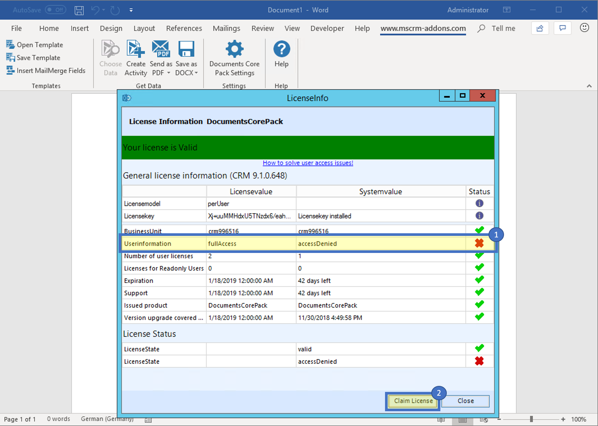Switch to the Home ribbon tab

click(49, 28)
